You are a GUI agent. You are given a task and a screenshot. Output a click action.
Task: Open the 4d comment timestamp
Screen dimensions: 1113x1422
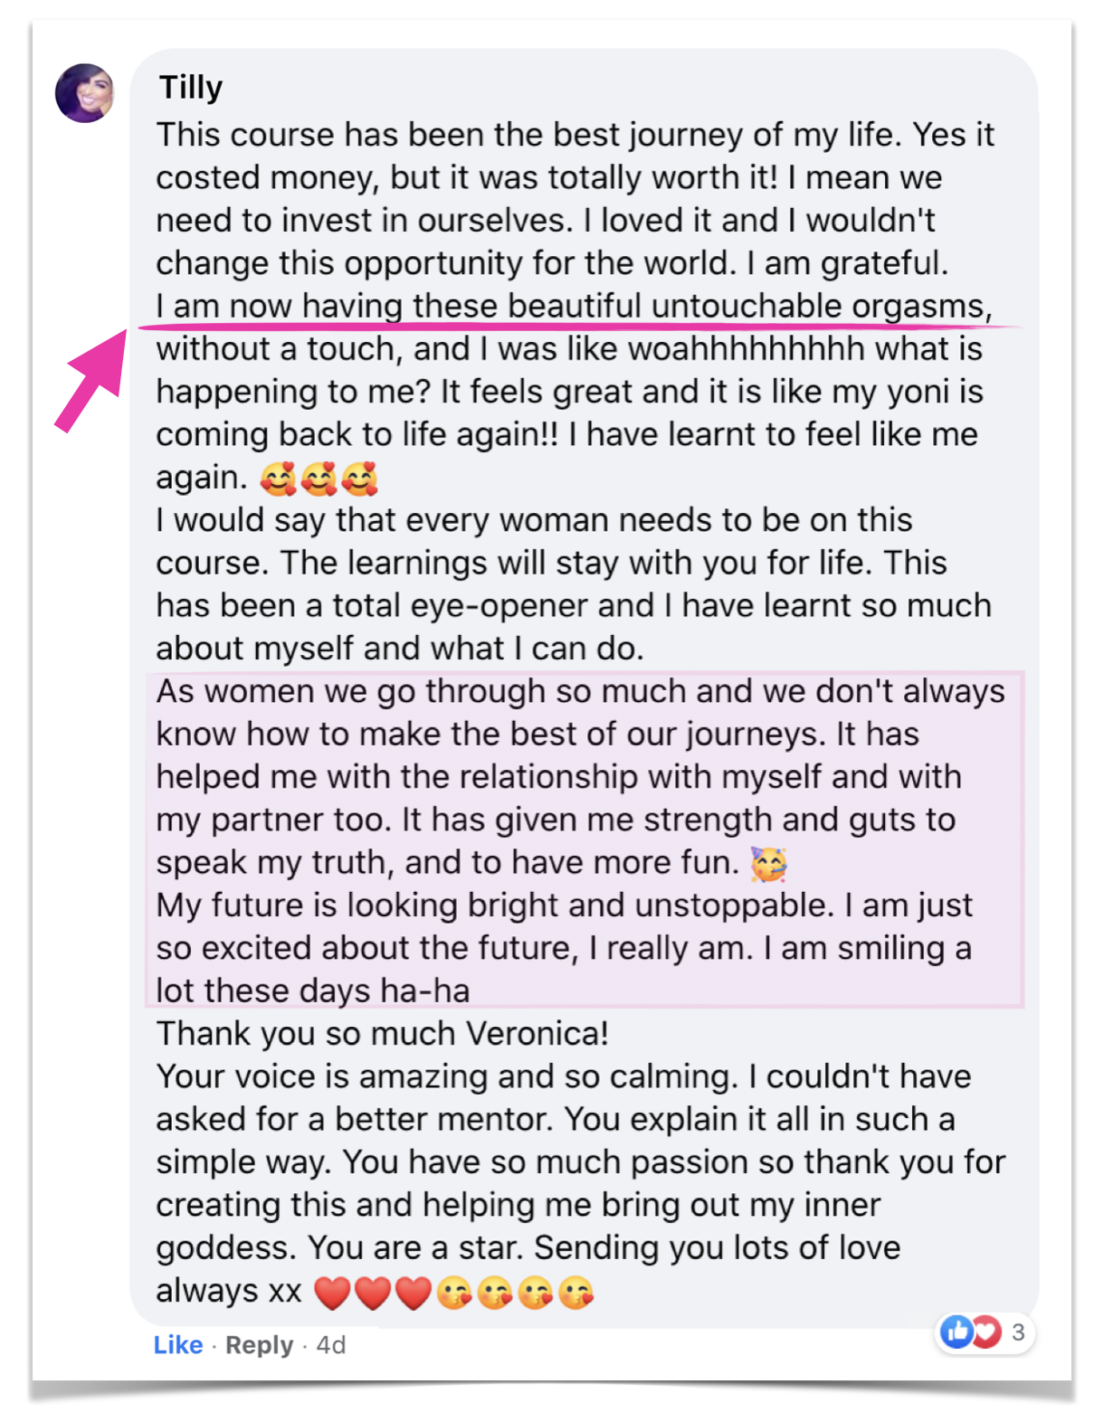coord(331,1344)
